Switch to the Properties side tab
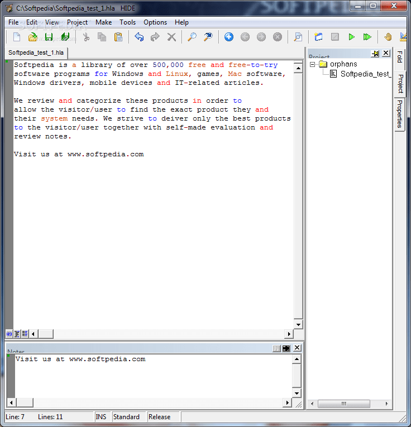The height and width of the screenshot is (427, 411). tap(400, 114)
